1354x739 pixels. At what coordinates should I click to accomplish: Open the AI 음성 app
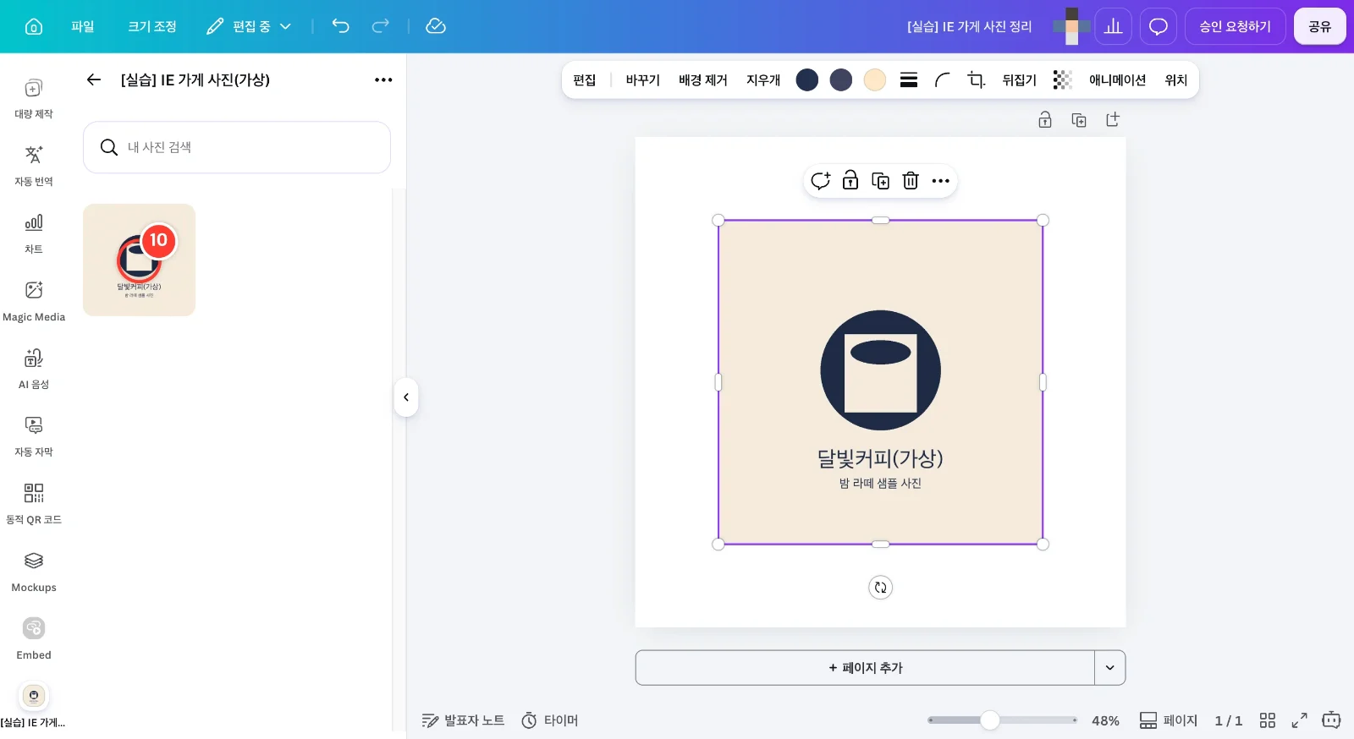click(34, 368)
